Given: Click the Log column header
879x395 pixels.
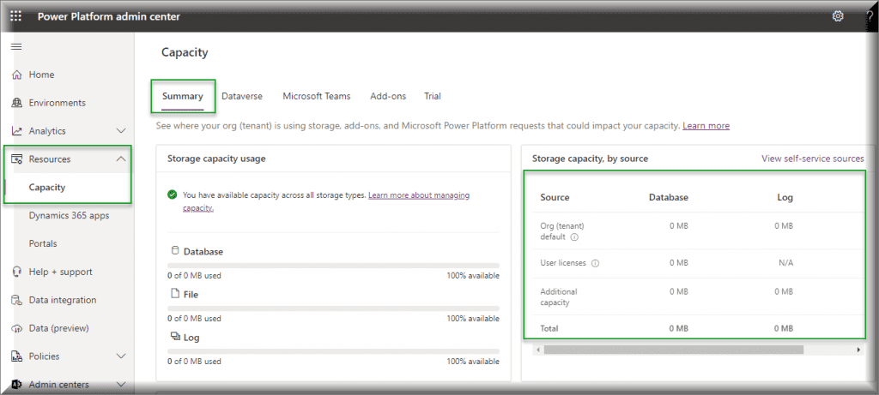Looking at the screenshot, I should tap(785, 197).
